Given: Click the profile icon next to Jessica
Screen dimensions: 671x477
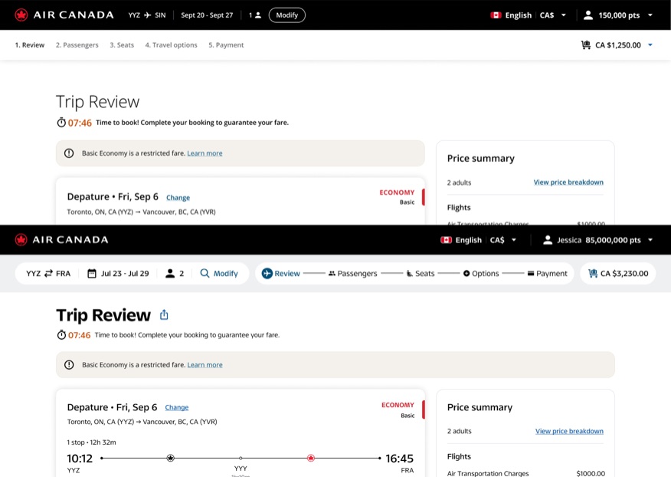Looking at the screenshot, I should (548, 240).
